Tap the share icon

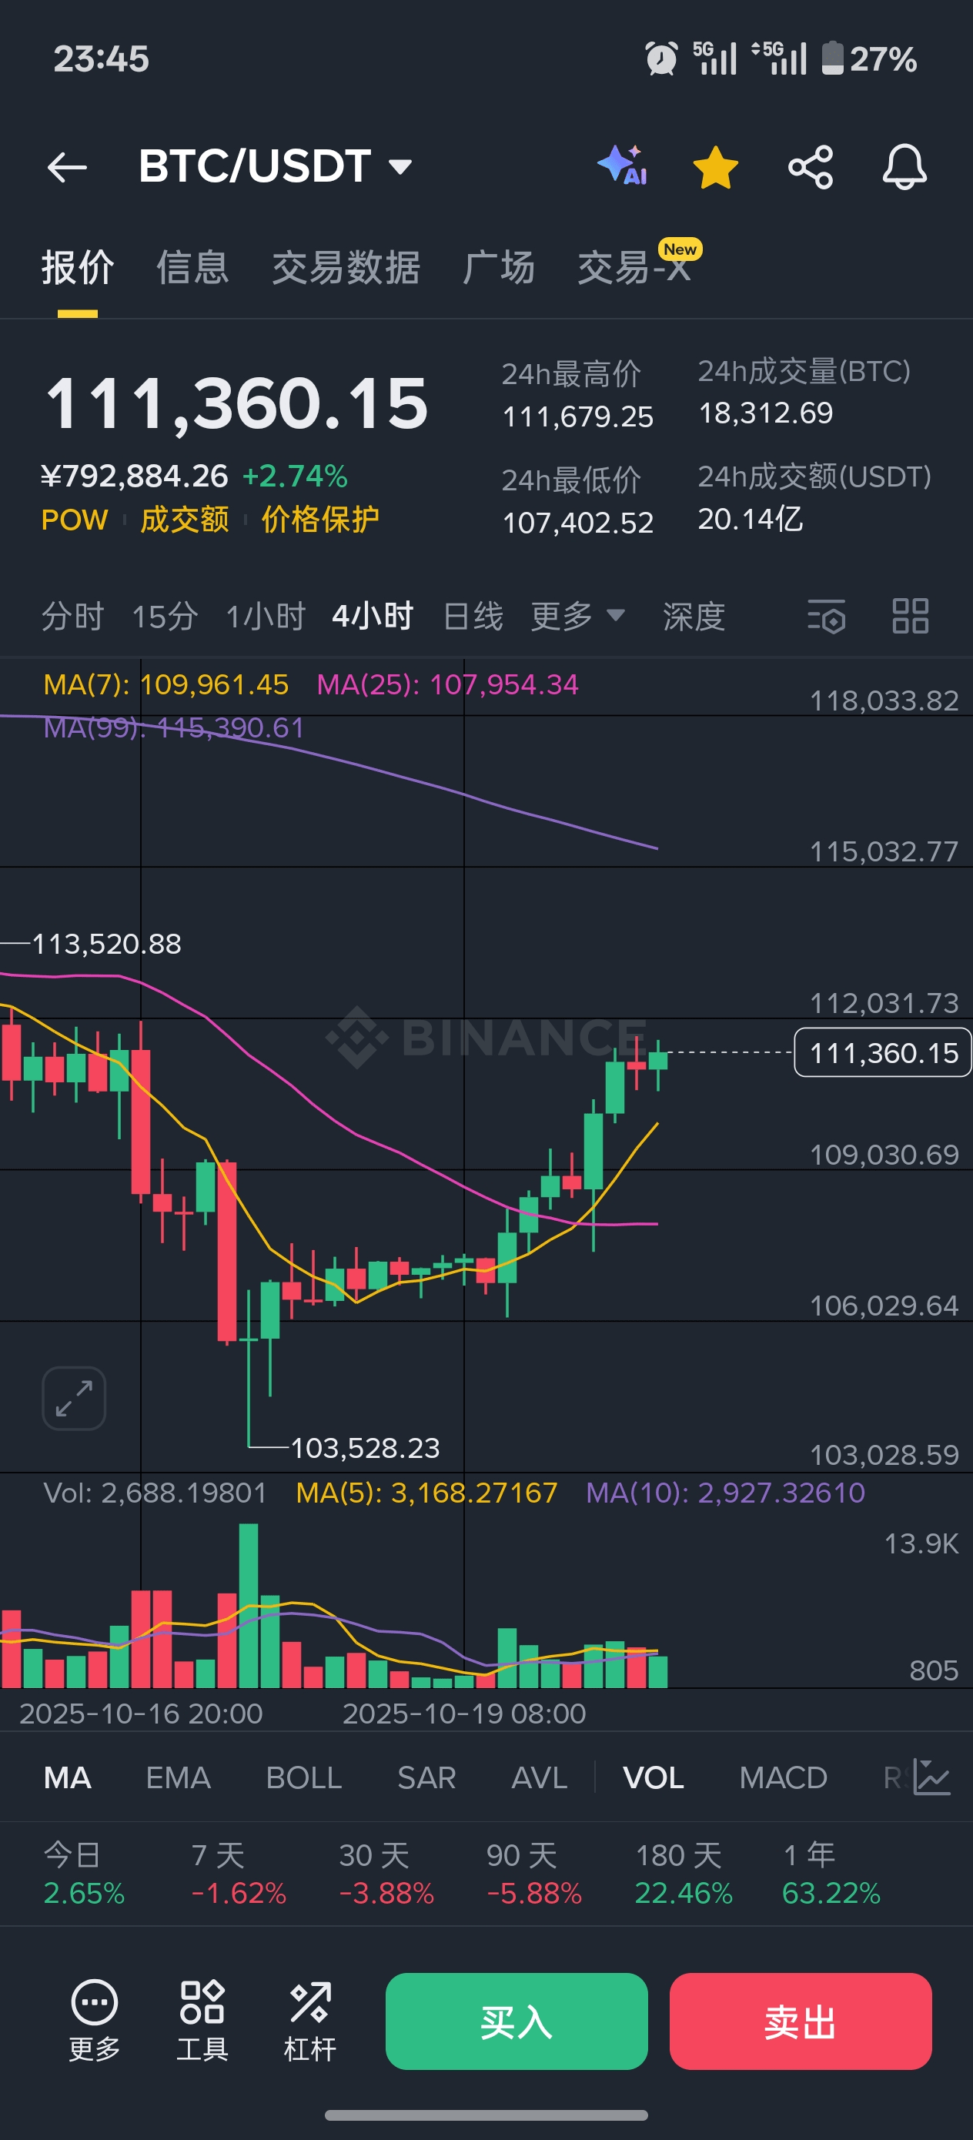(810, 167)
